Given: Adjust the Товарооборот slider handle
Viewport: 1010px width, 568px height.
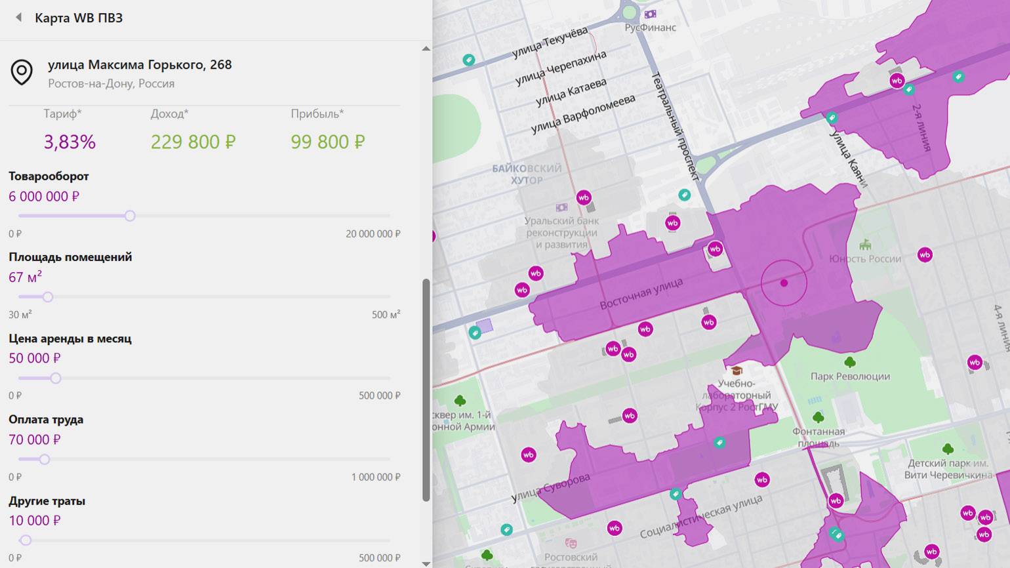Looking at the screenshot, I should (130, 216).
